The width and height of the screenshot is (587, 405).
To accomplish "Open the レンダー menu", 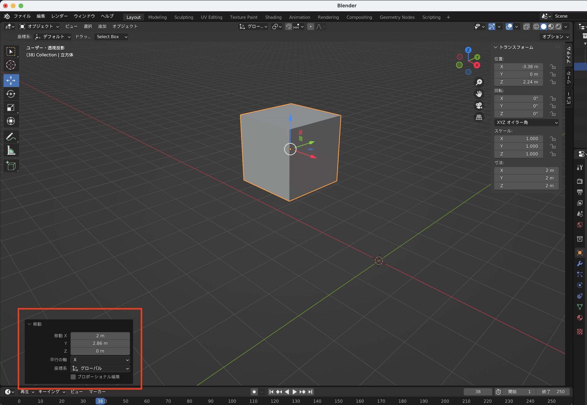I will click(x=59, y=16).
